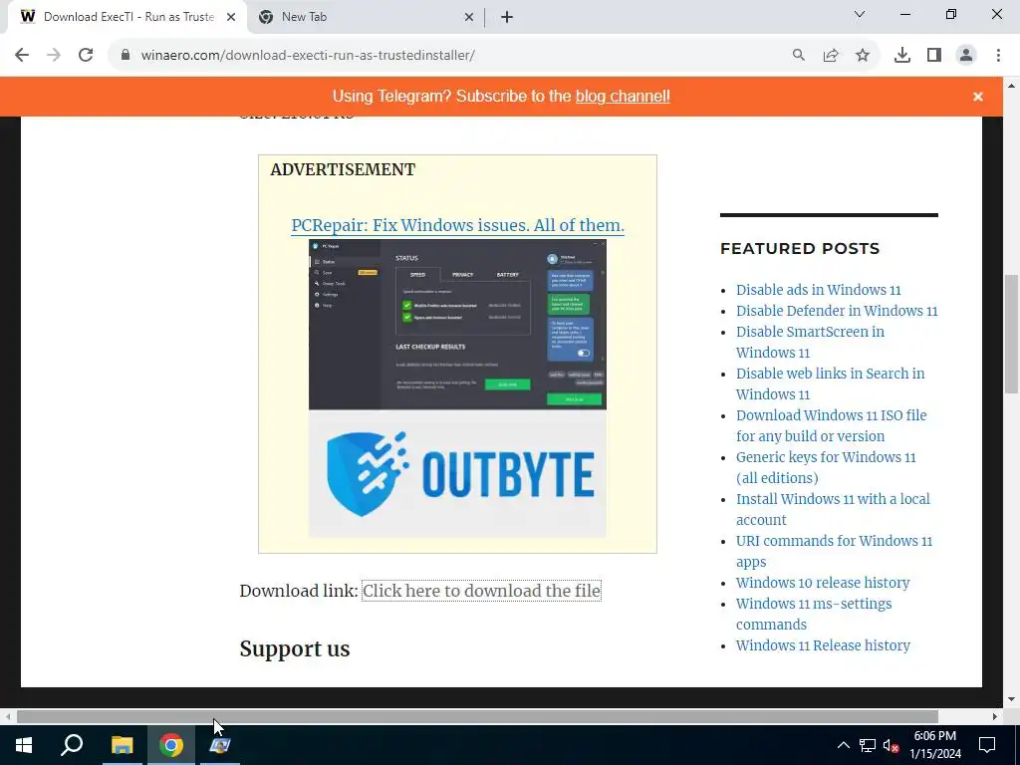Open Generic keys for Windows 11
1020x765 pixels.
tap(826, 467)
